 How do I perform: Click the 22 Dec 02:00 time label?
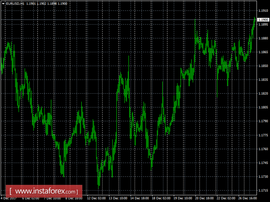coord(226,198)
